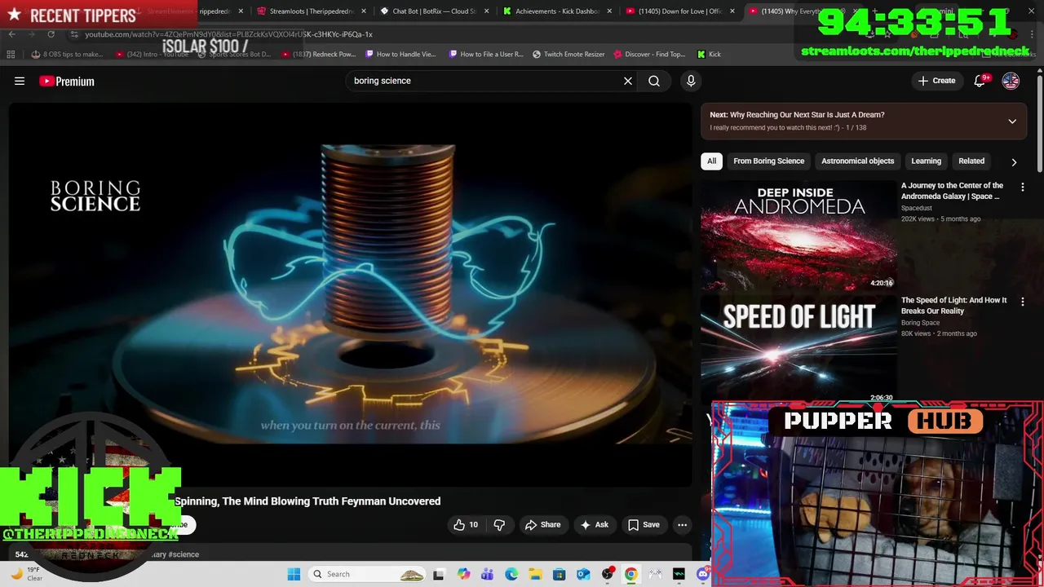
Task: Open Task View from the taskbar
Action: pyautogui.click(x=438, y=574)
